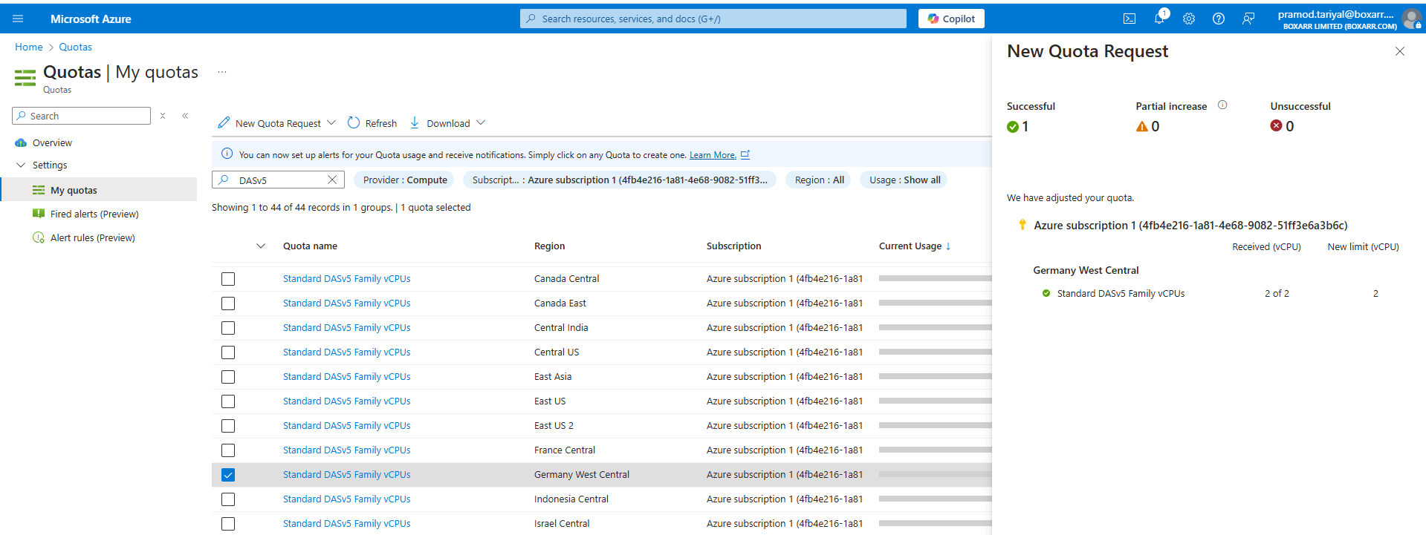1426x535 pixels.
Task: Check the France Central row checkbox
Action: click(x=228, y=450)
